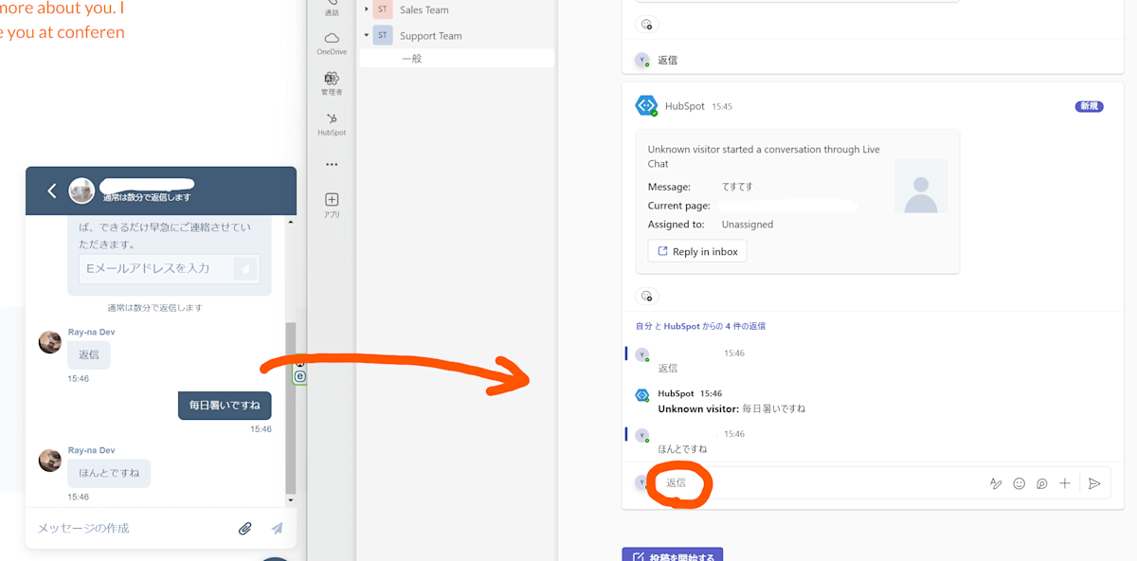Collapse the 4 件の返信 thread summary
This screenshot has width=1137, height=561.
[x=700, y=326]
